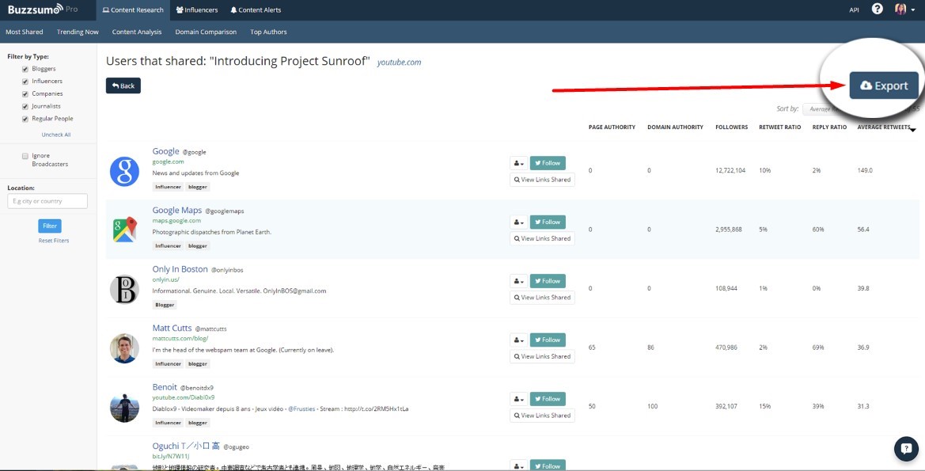
Task: Open the add-to-list dropdown for Google Maps
Action: [x=518, y=222]
